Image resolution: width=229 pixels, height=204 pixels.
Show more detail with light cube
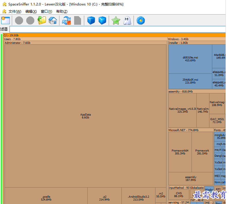point(102,20)
